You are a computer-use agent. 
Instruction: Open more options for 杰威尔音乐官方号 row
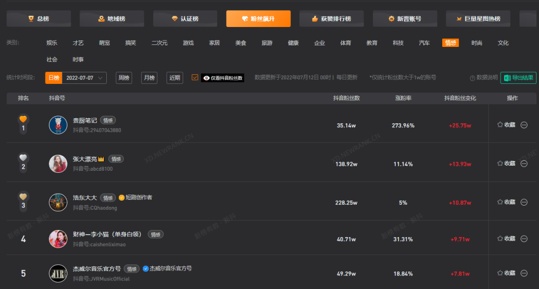click(524, 273)
